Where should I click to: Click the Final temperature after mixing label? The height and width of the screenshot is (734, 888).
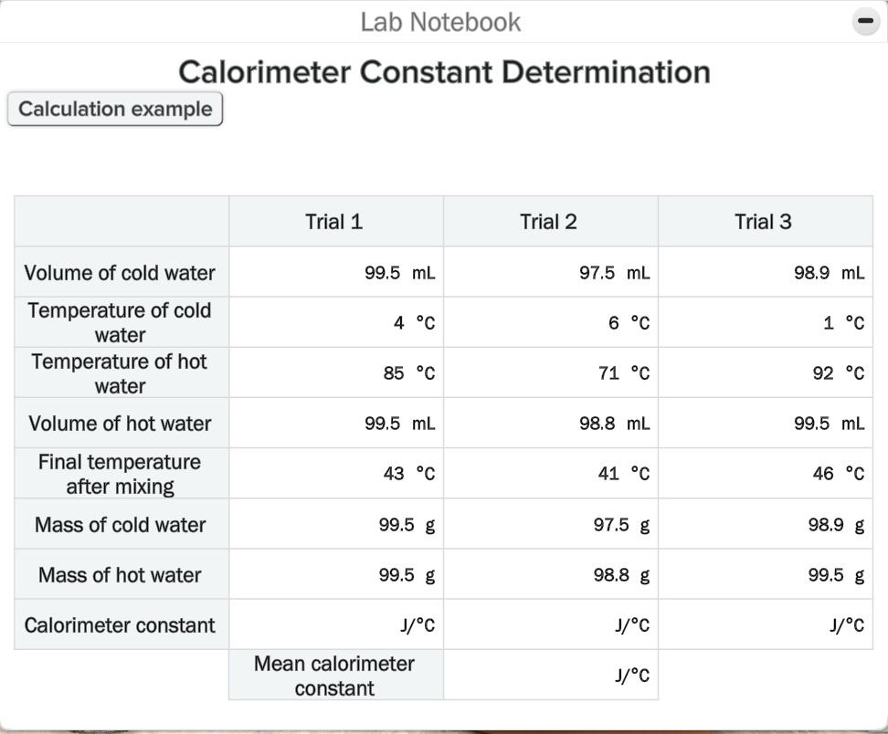click(120, 473)
